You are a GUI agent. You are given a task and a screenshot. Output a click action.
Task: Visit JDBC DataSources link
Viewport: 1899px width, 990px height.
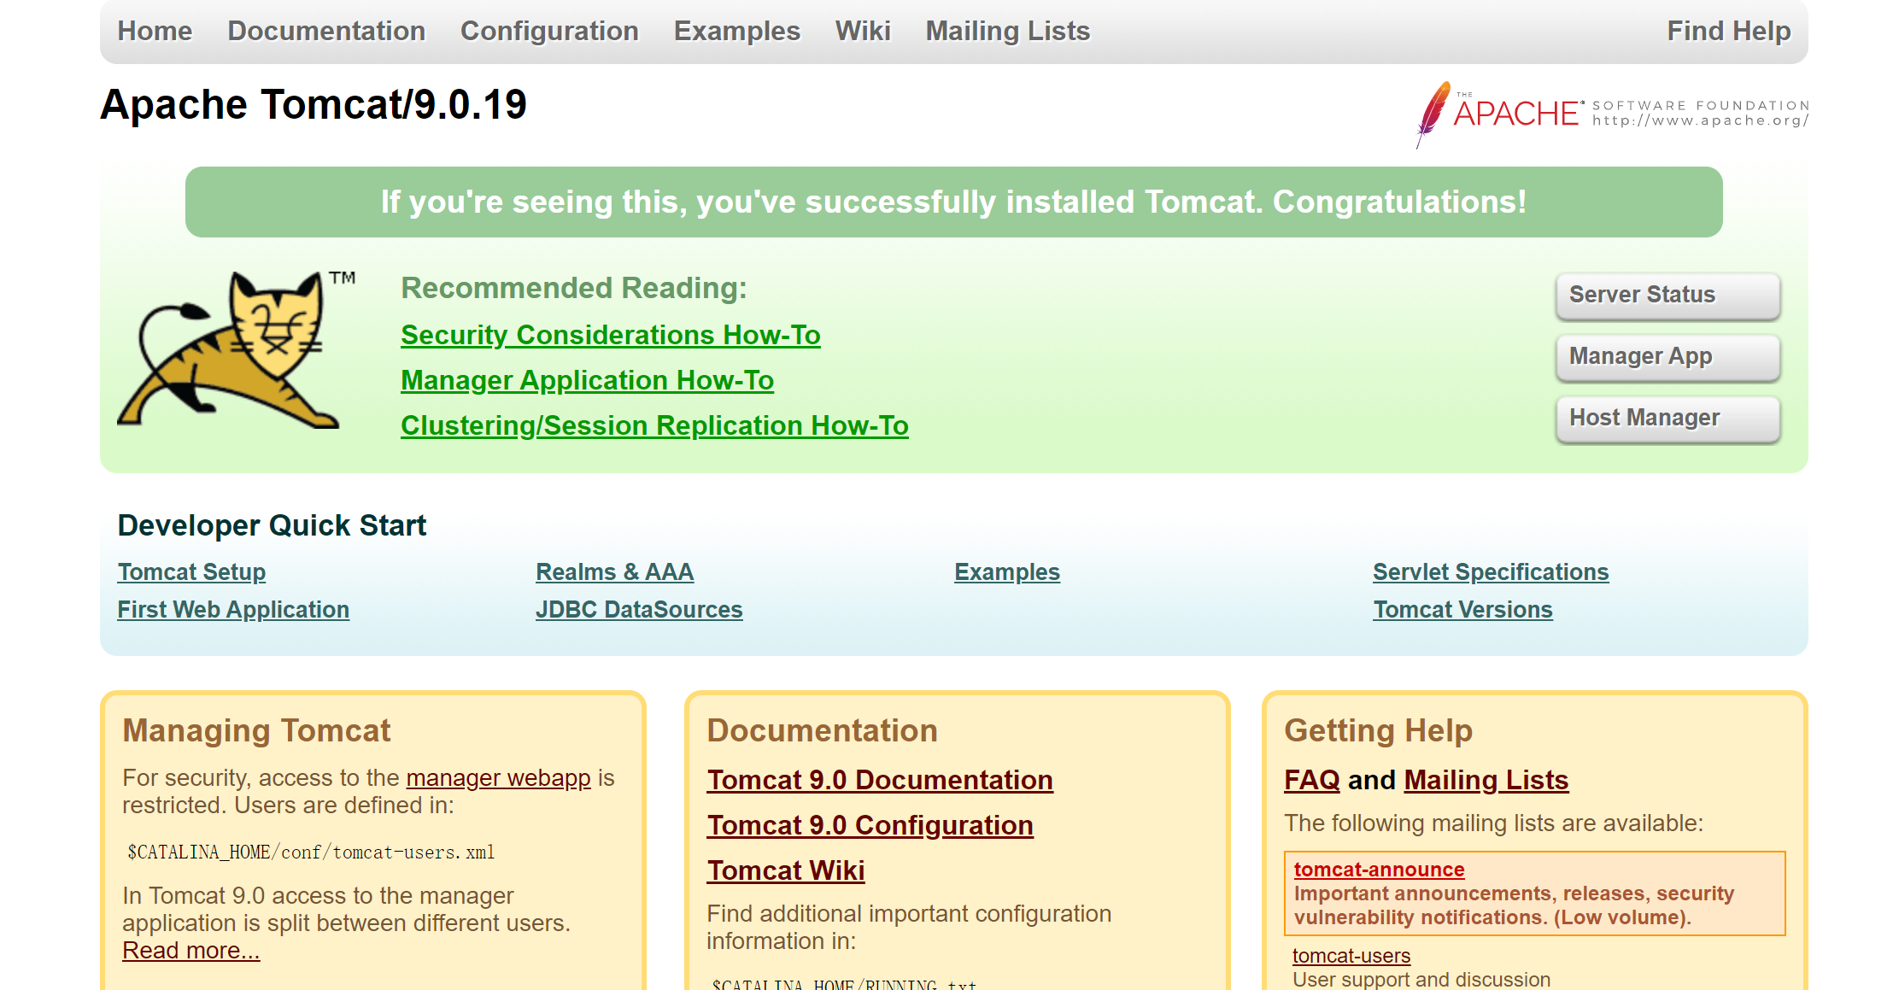click(639, 610)
